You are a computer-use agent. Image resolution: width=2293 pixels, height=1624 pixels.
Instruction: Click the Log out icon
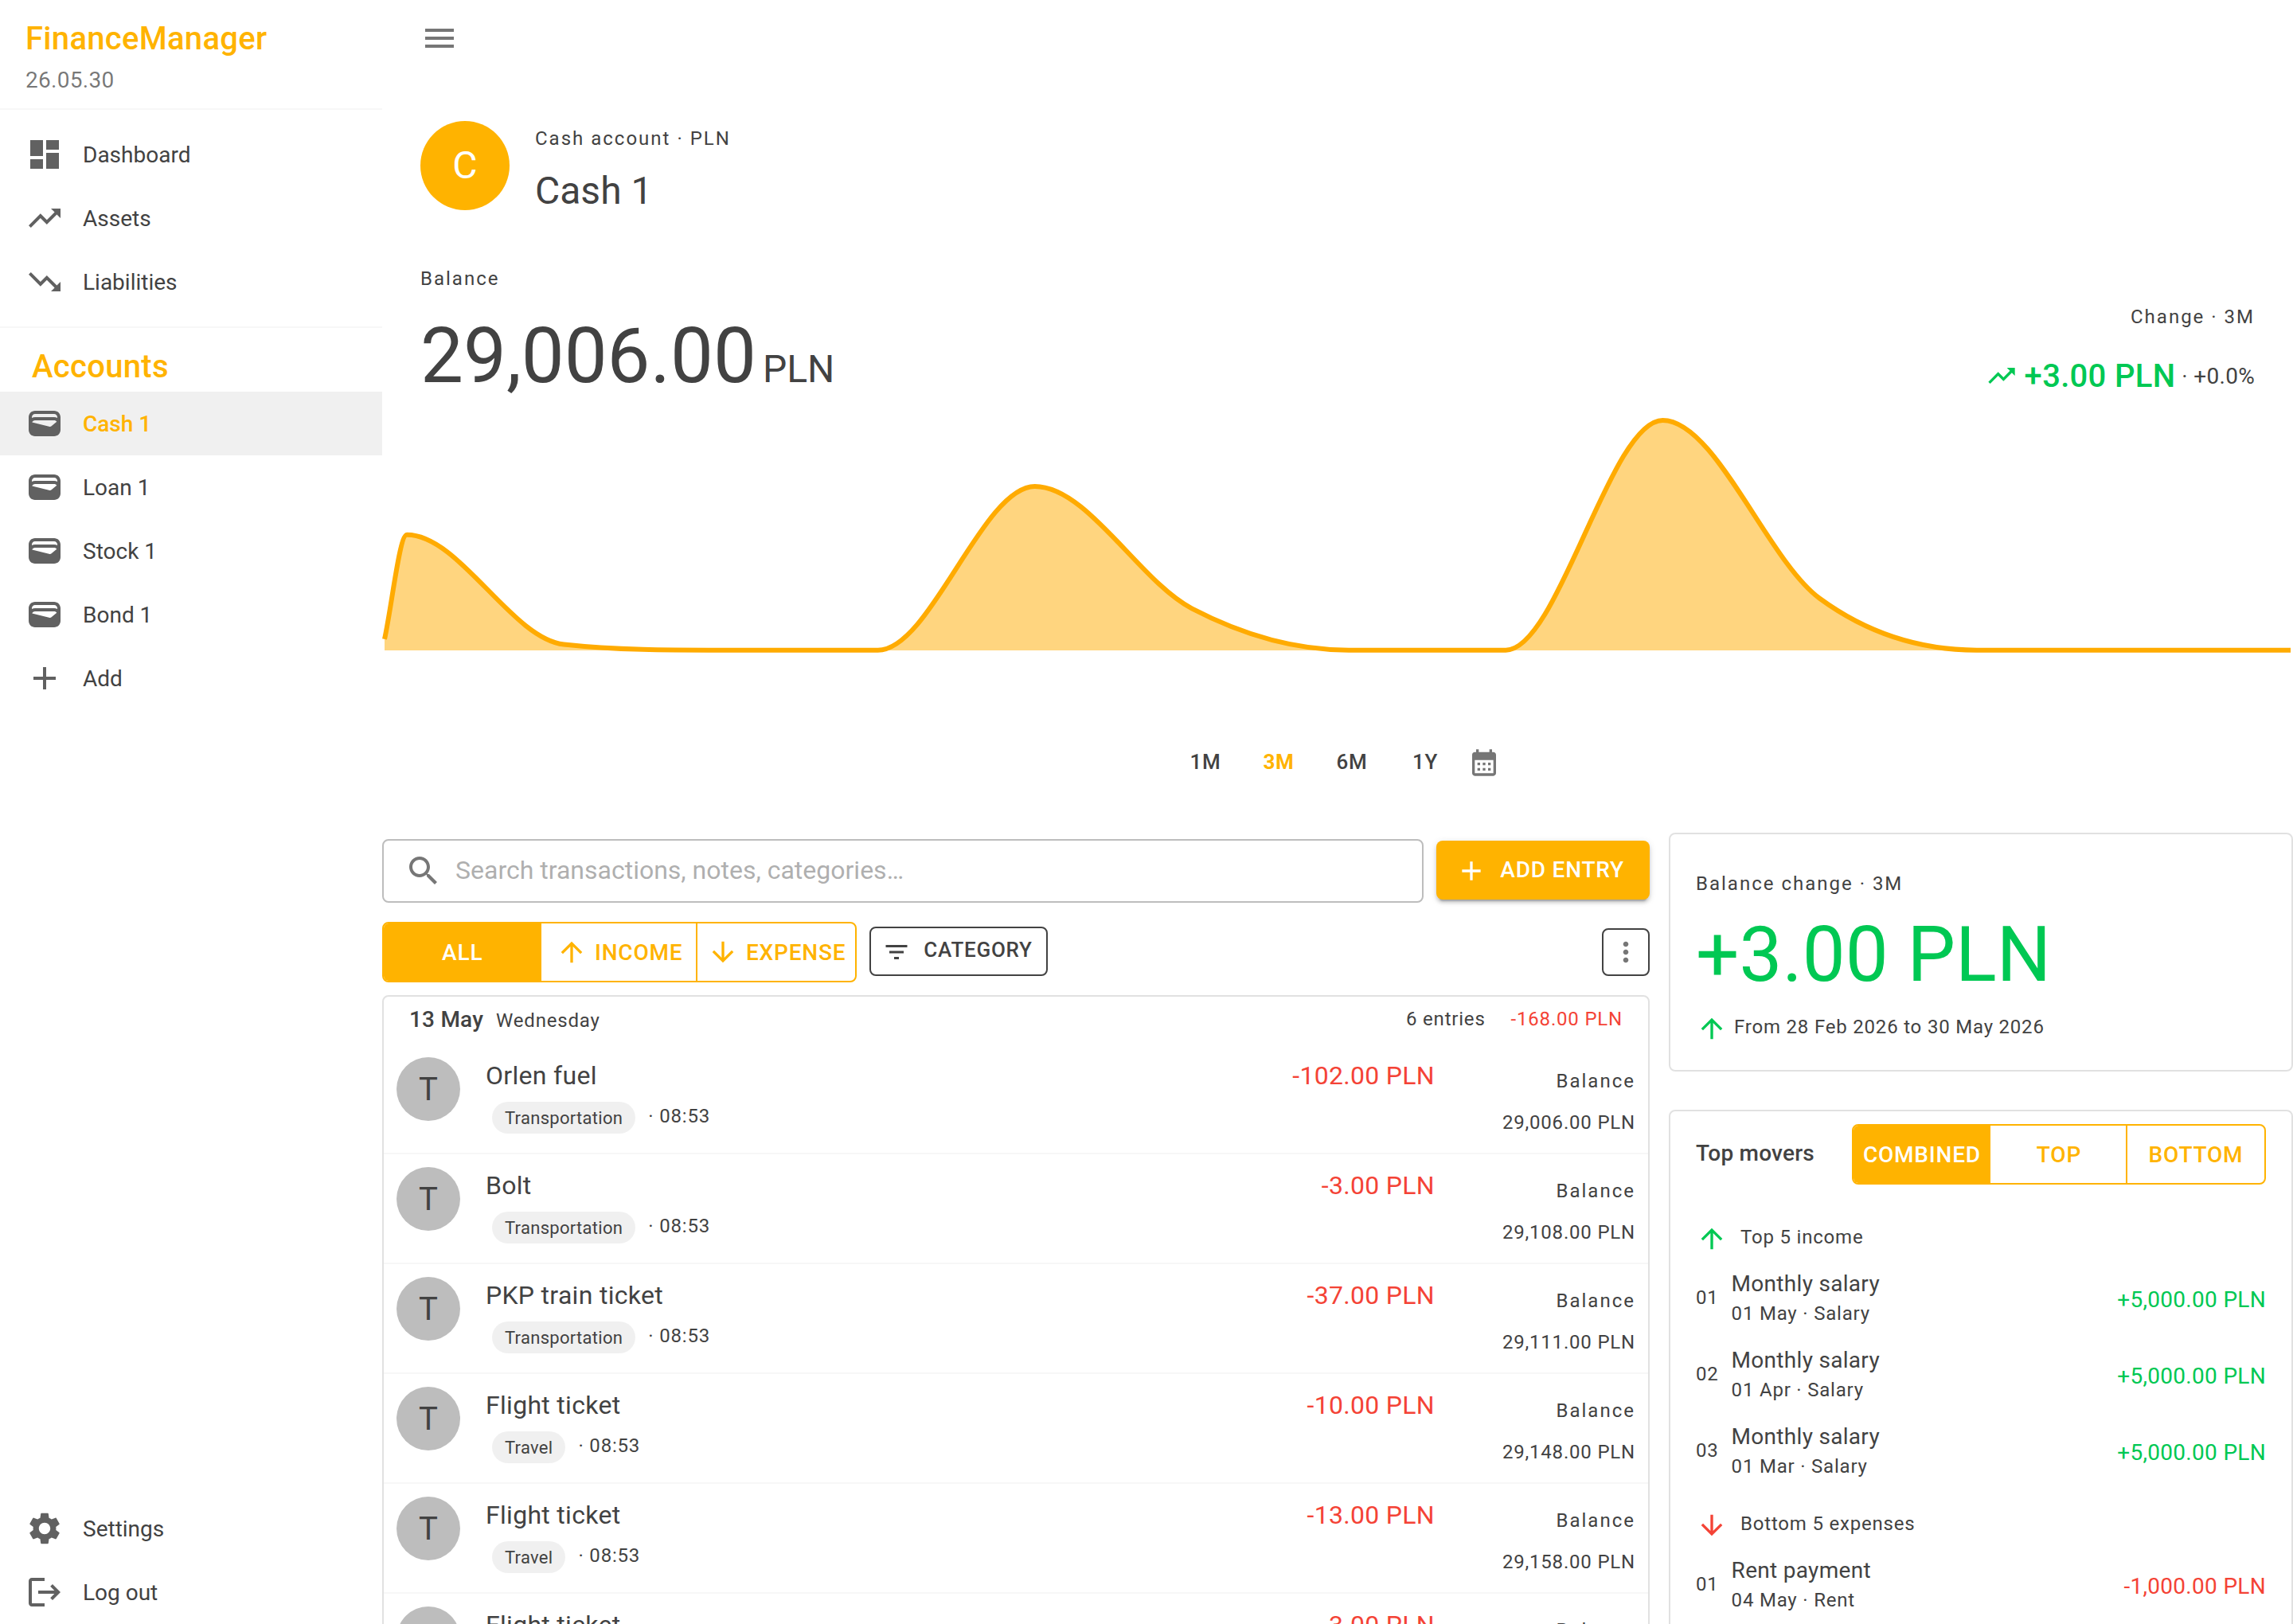pyautogui.click(x=45, y=1592)
